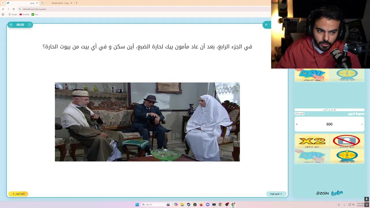
Task: Click the teal flag report icon
Action: tap(266, 25)
